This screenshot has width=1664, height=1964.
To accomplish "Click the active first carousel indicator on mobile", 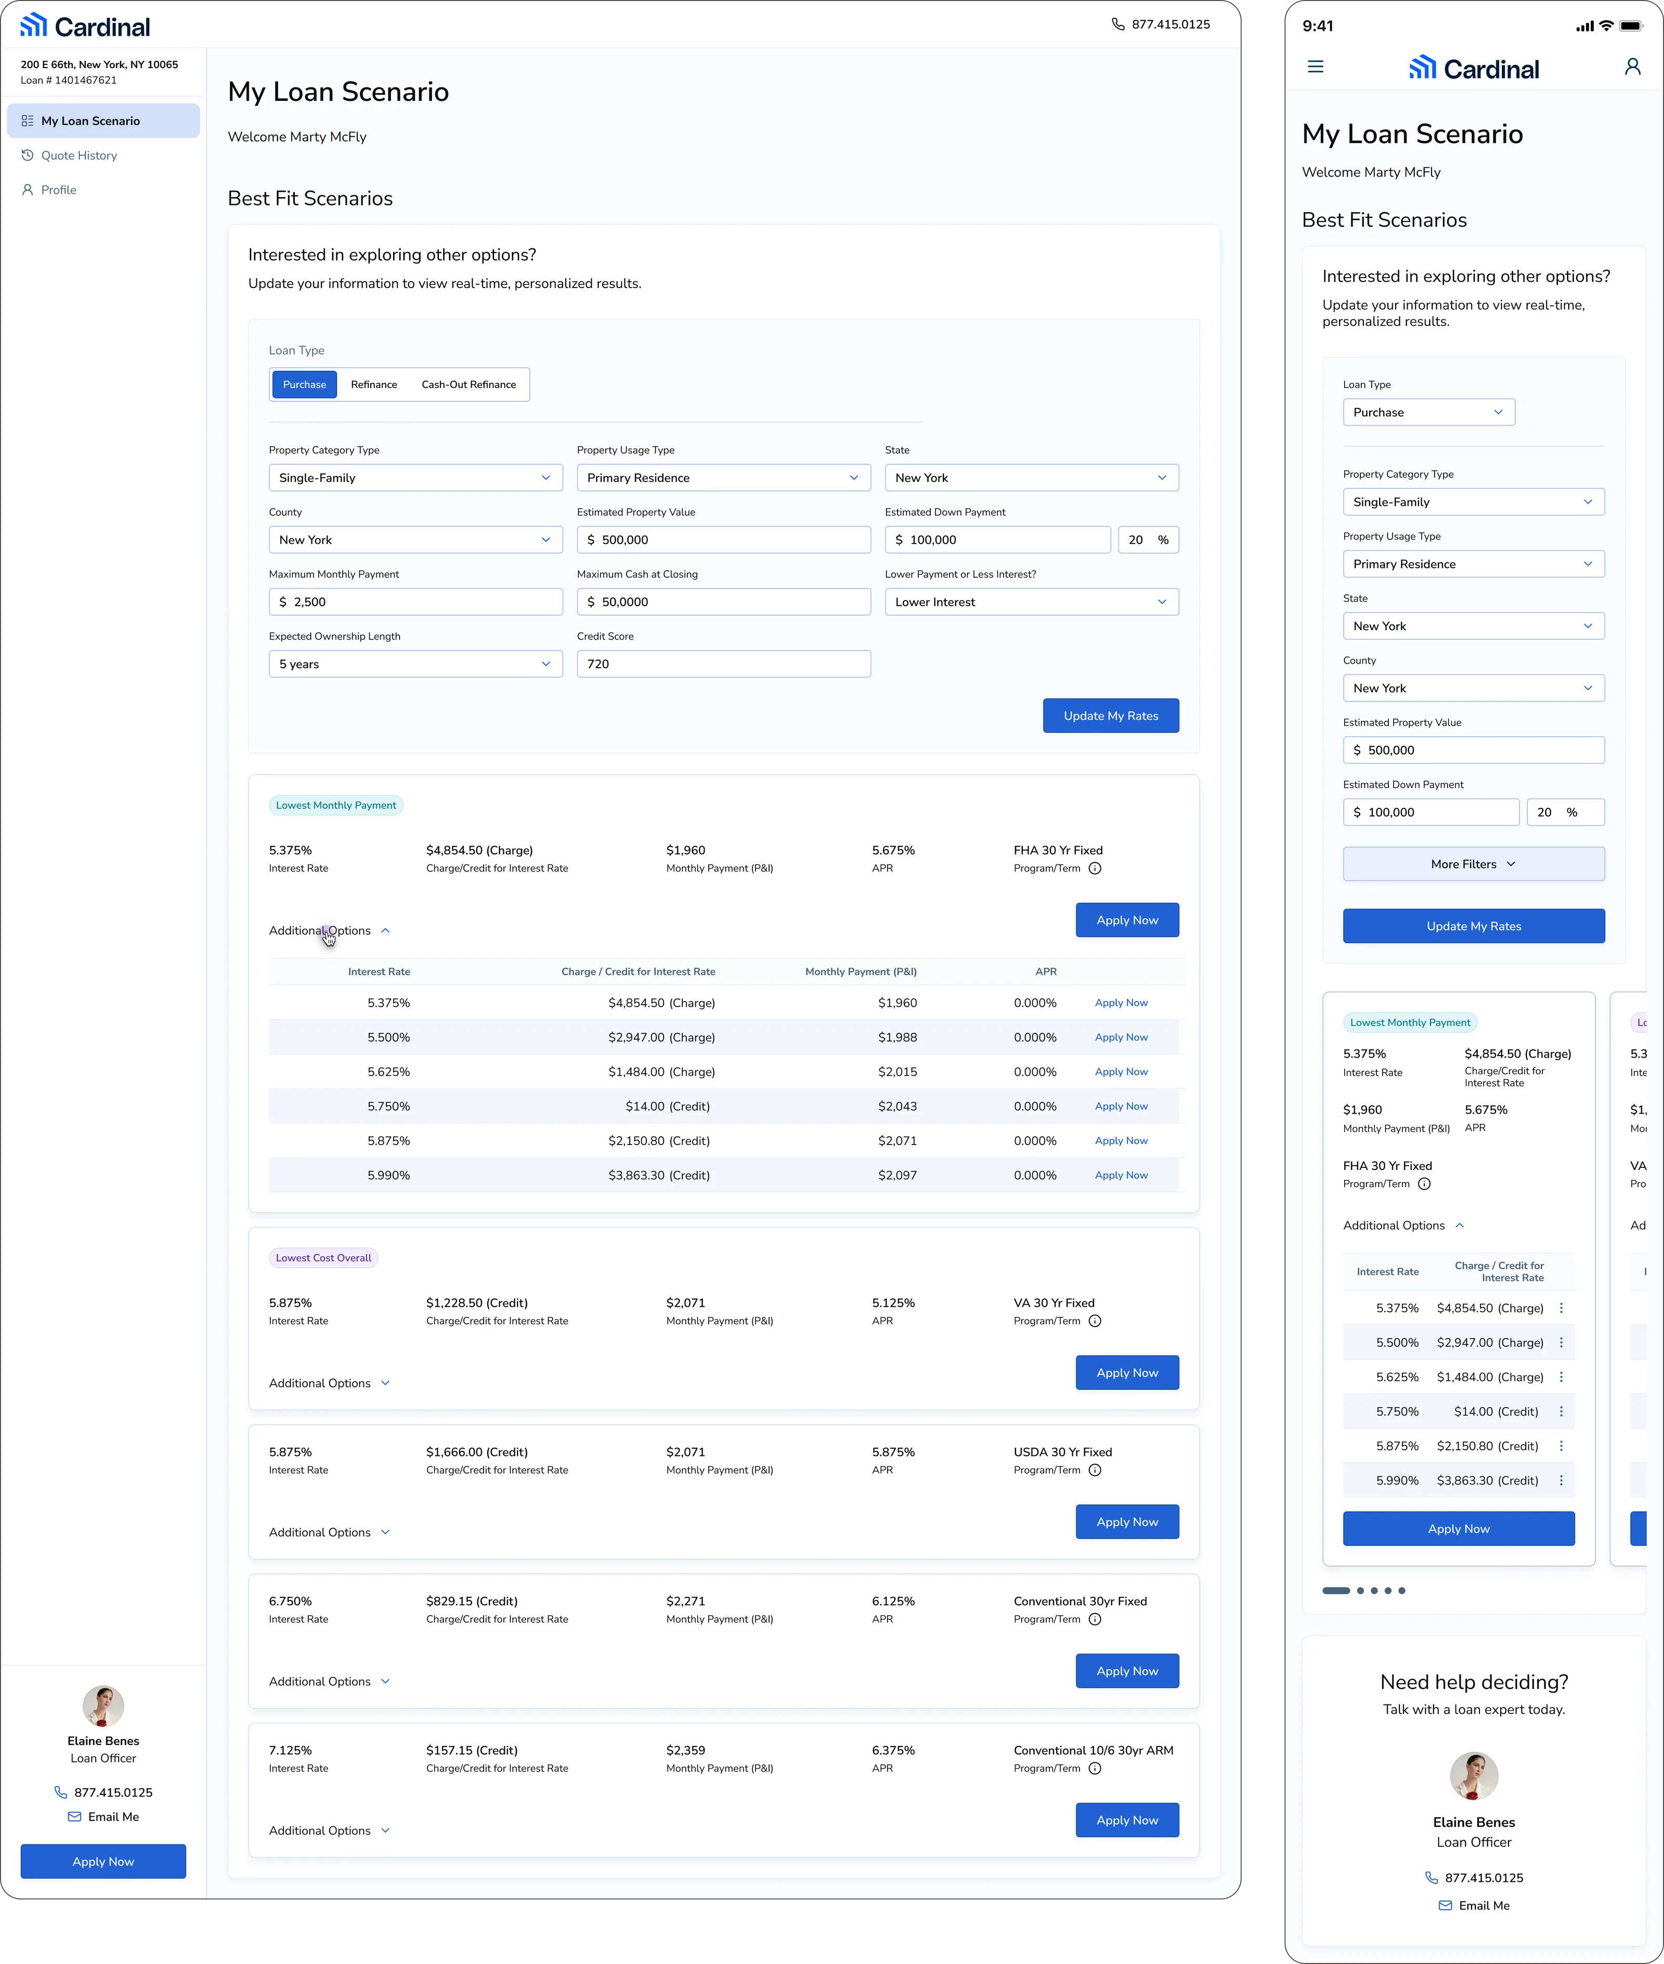I will tap(1336, 1591).
